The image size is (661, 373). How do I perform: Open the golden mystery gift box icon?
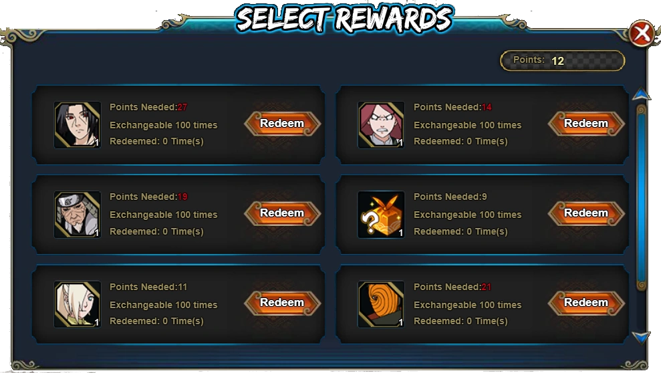pyautogui.click(x=381, y=215)
